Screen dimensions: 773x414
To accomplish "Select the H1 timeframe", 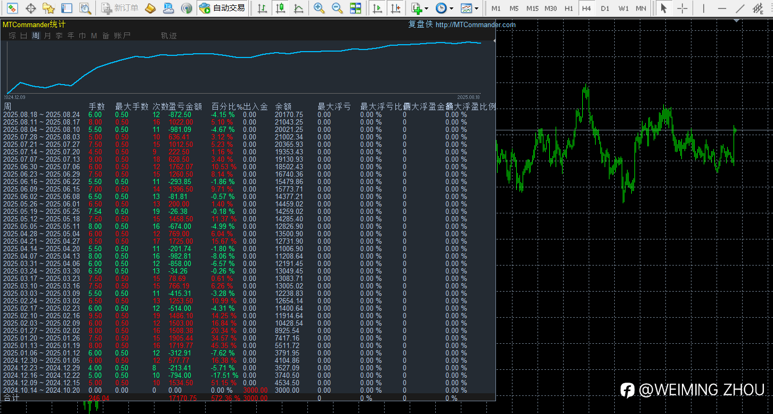I will point(569,9).
